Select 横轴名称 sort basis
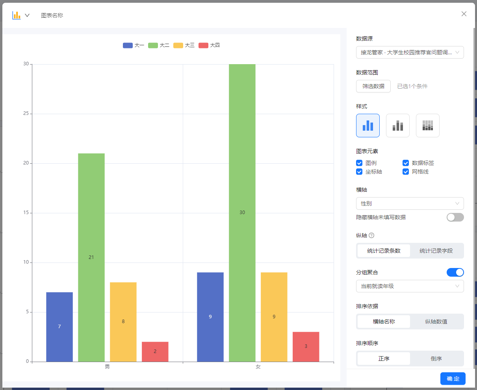The image size is (477, 390). 384,322
